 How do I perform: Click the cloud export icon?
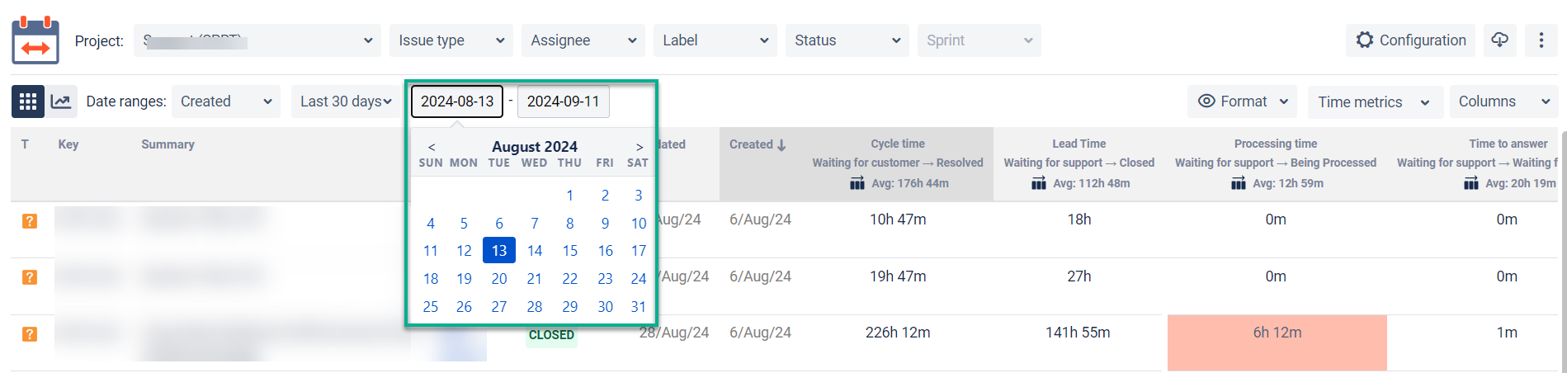(x=1499, y=40)
